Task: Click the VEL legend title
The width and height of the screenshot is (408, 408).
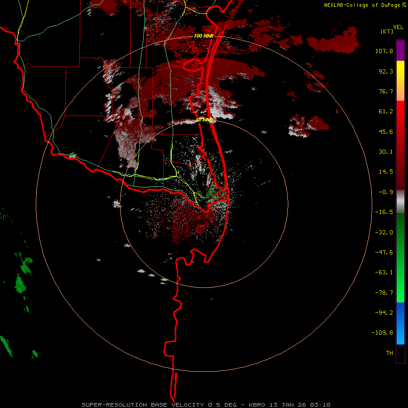Action: click(x=398, y=27)
